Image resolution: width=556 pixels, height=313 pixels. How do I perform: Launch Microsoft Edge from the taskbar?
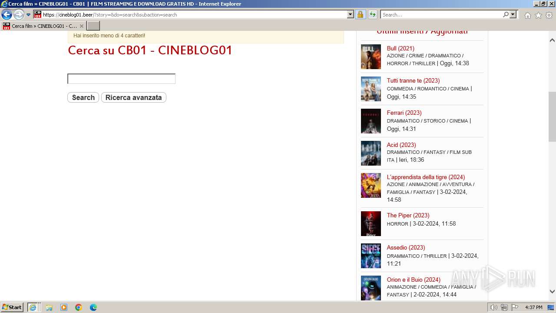point(93,307)
